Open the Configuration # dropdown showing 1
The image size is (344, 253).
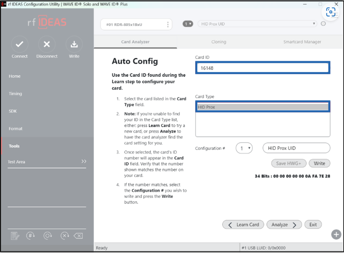pyautogui.click(x=244, y=148)
